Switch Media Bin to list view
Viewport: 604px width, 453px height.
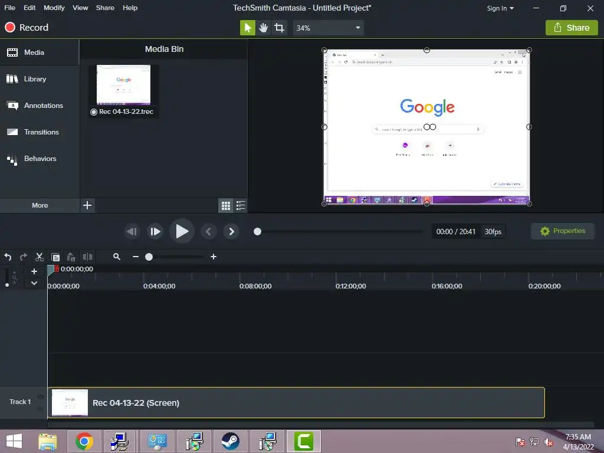[x=241, y=206]
